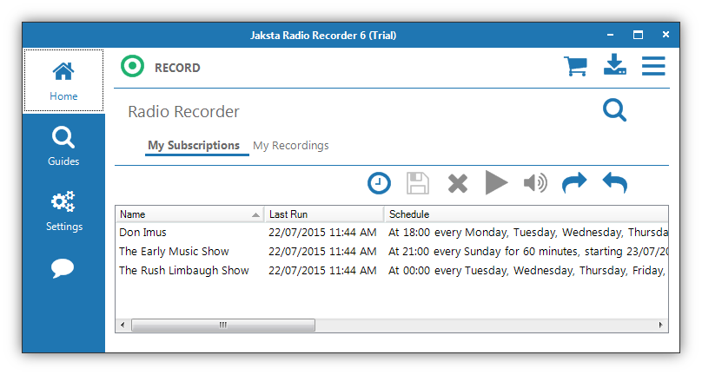Click the Last Run column header
702x375 pixels.
(324, 214)
